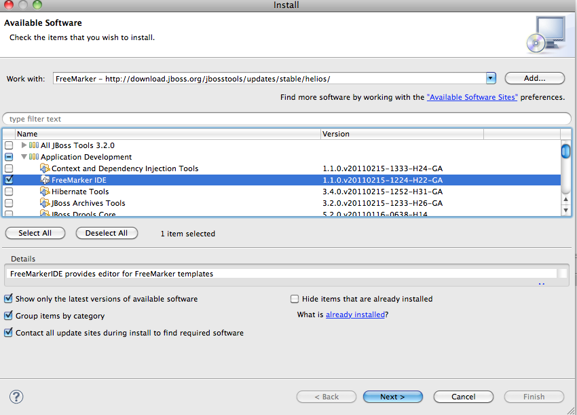Click the type filter text field
This screenshot has height=415, width=577.
286,119
